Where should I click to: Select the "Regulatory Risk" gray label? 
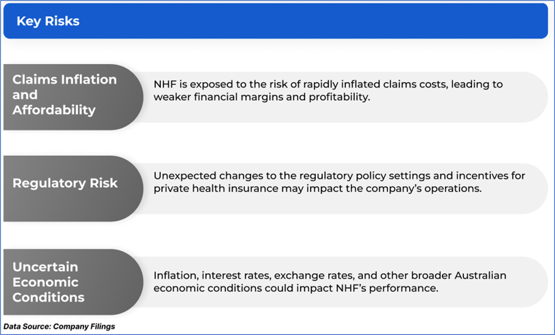[x=65, y=183]
